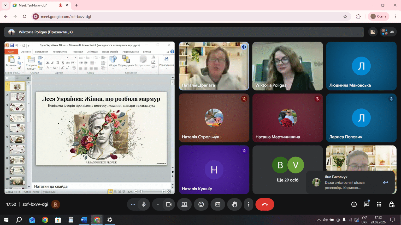The height and width of the screenshot is (225, 401).
Task: Open Word from the Windows taskbar
Action: [x=84, y=220]
